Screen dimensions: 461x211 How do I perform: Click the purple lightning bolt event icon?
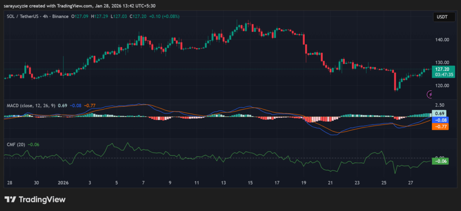point(429,94)
